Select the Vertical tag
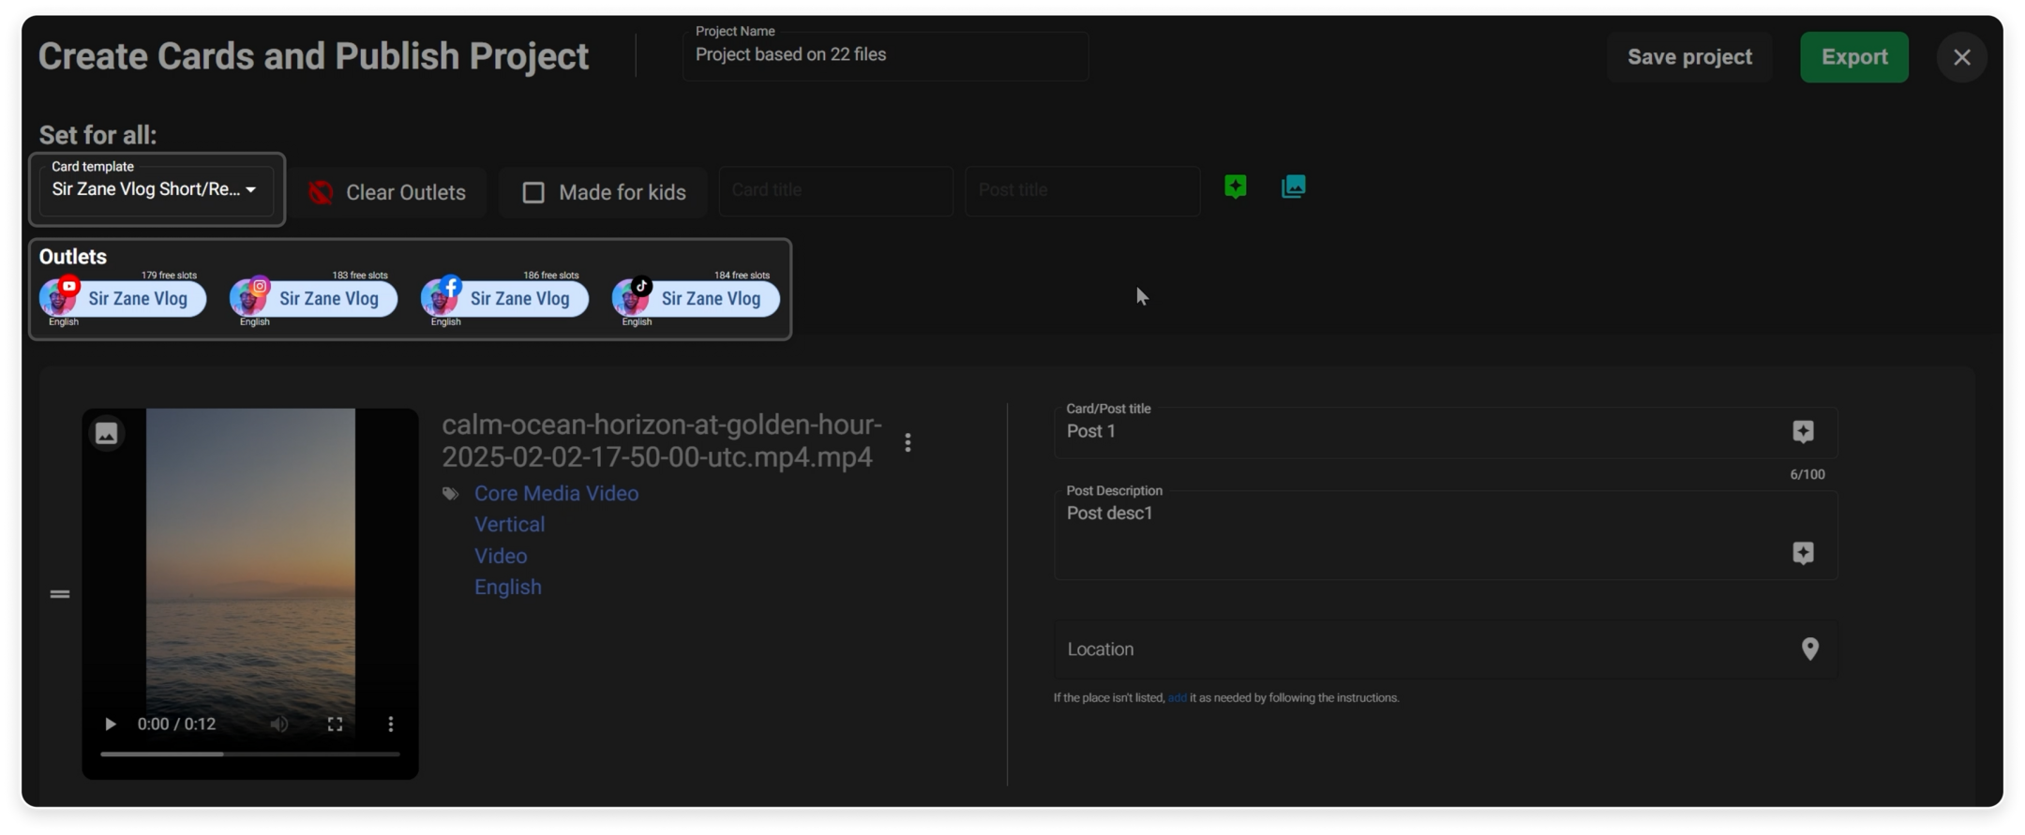This screenshot has width=2025, height=835. pos(509,524)
